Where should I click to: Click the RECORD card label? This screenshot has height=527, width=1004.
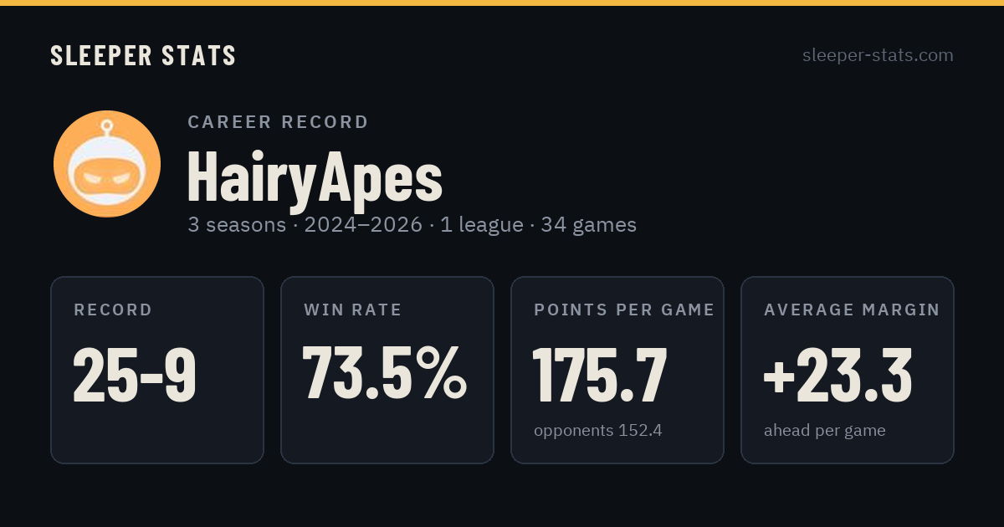tap(113, 310)
